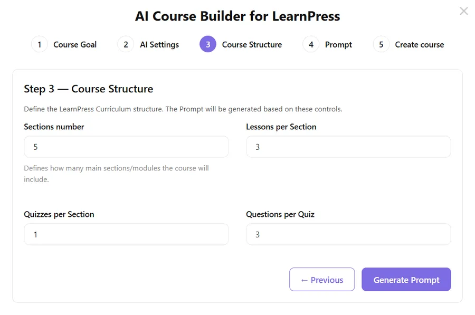Click the highlighted step 3 circle
The height and width of the screenshot is (315, 475).
(x=208, y=44)
